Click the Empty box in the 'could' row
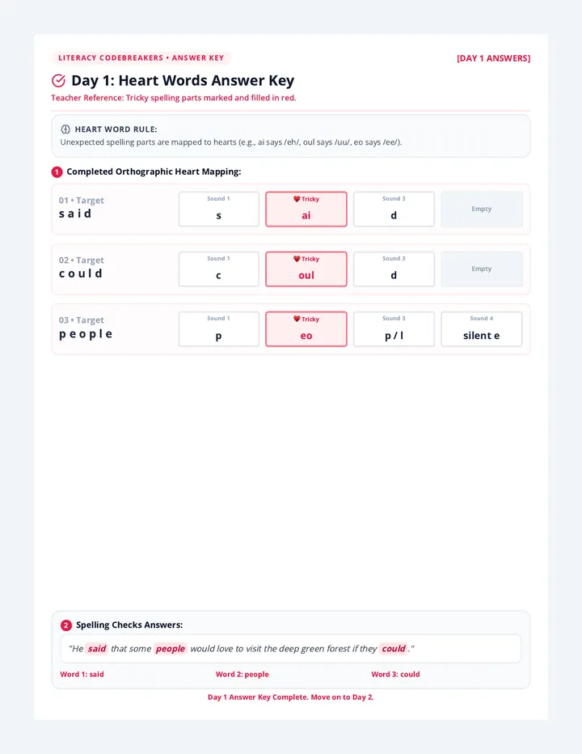 click(482, 269)
